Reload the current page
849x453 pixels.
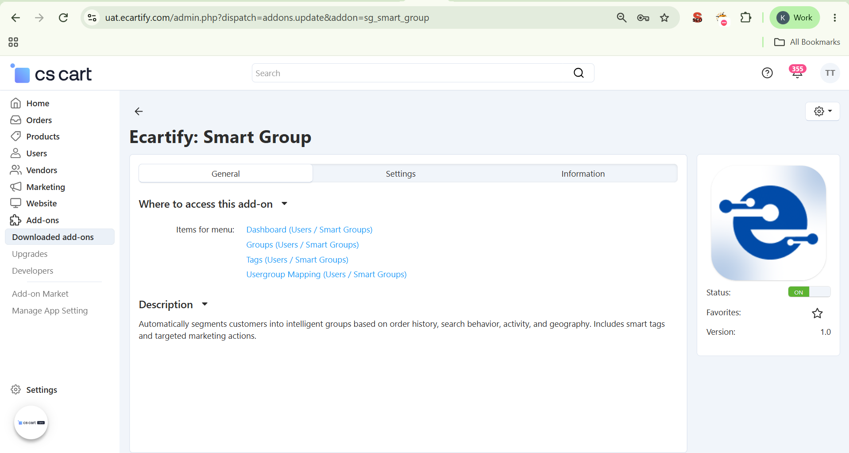63,18
